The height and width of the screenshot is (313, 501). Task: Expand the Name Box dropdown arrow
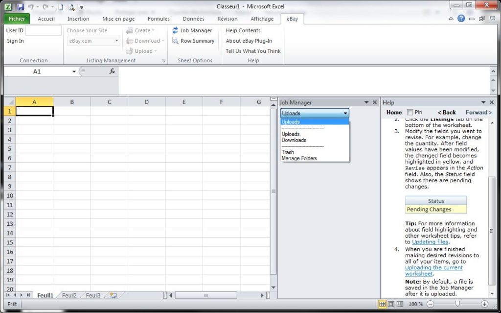point(74,72)
